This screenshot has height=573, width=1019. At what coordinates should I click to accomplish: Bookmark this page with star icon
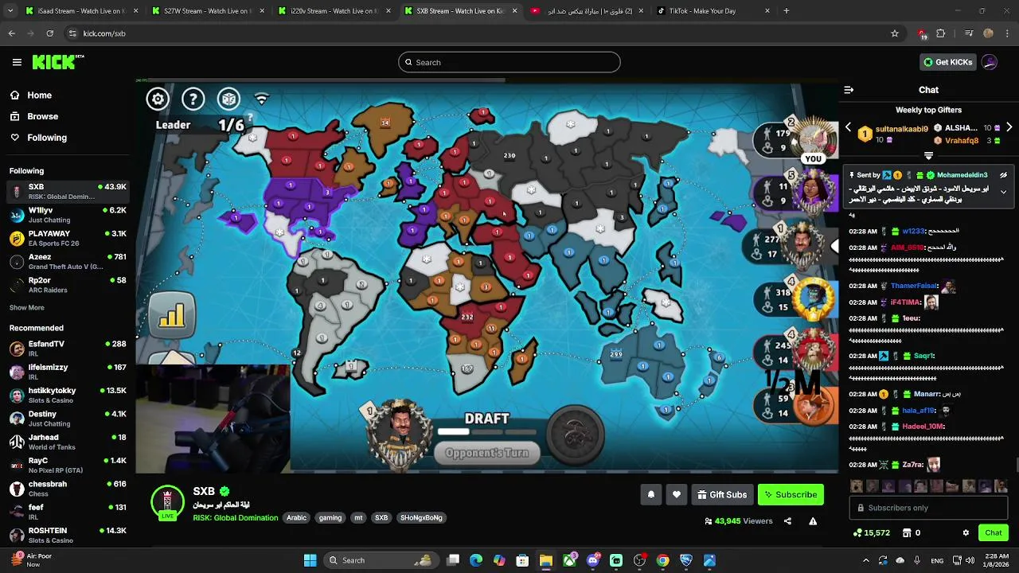(x=895, y=33)
